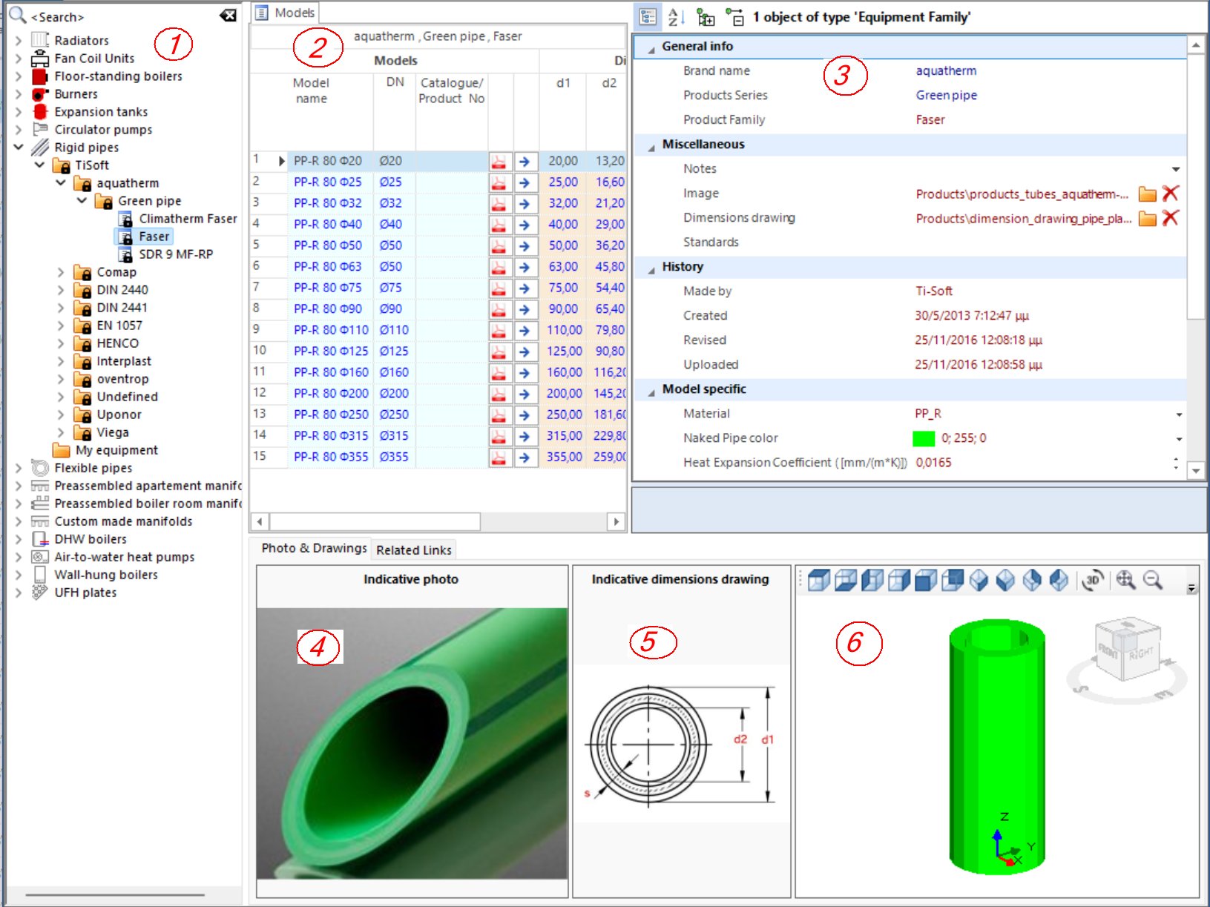The height and width of the screenshot is (907, 1210).
Task: Click the green Naked Pipe color swatch
Action: [x=924, y=438]
